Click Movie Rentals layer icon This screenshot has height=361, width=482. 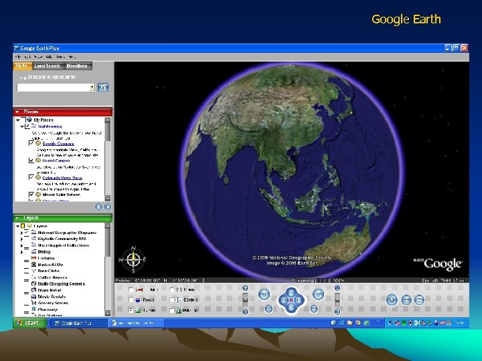coord(34,297)
